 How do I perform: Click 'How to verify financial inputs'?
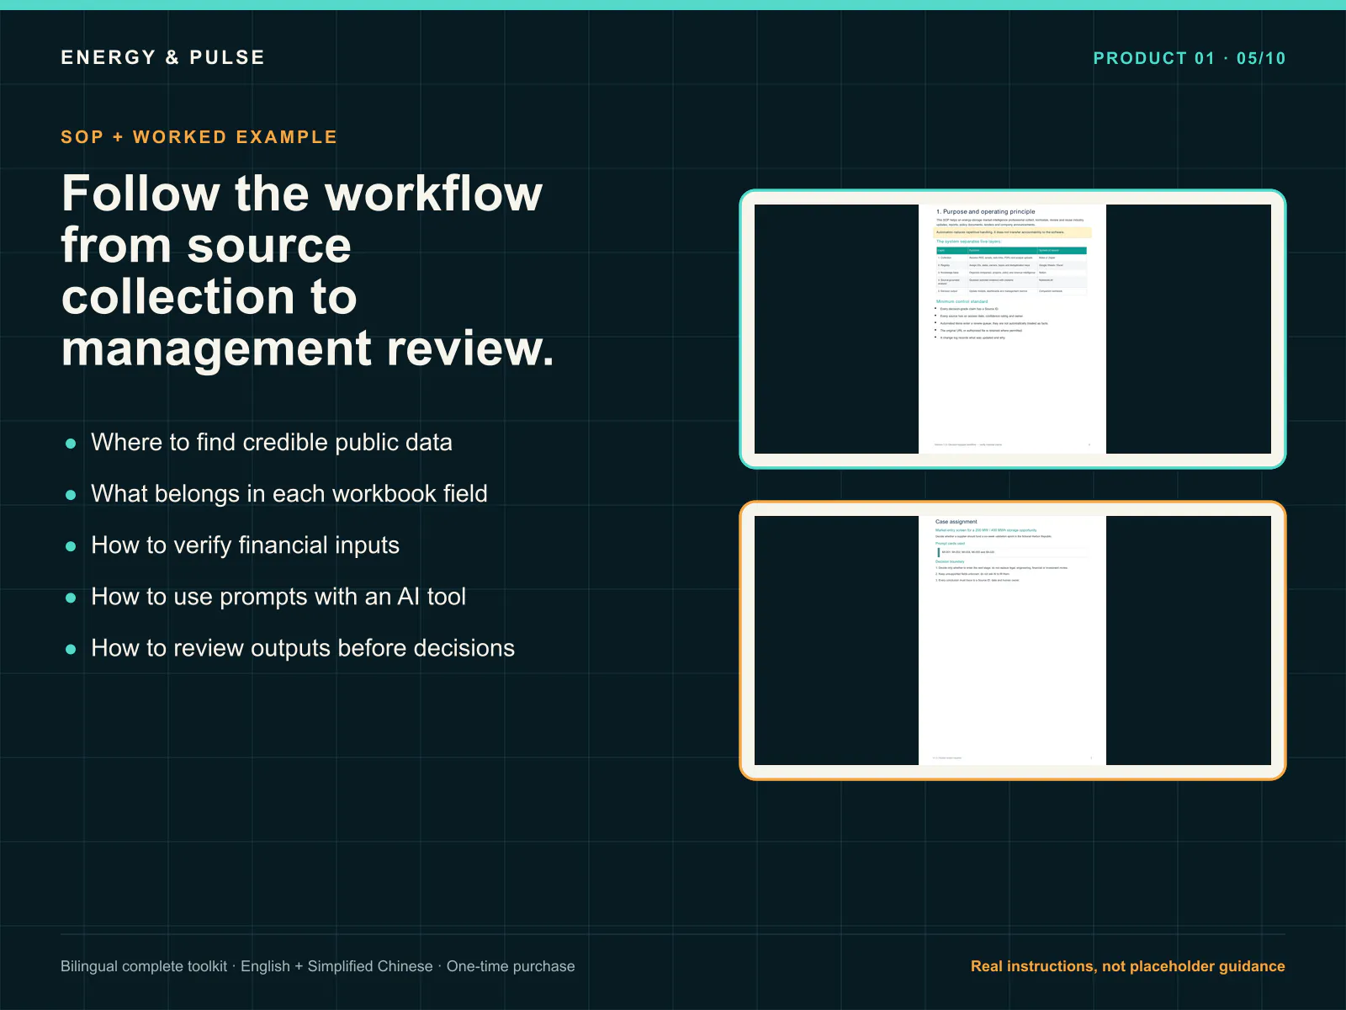click(245, 545)
